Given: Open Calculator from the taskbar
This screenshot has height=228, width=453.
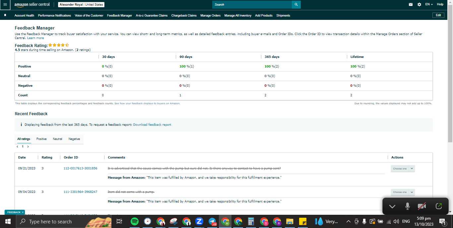Looking at the screenshot, I should coord(251,221).
